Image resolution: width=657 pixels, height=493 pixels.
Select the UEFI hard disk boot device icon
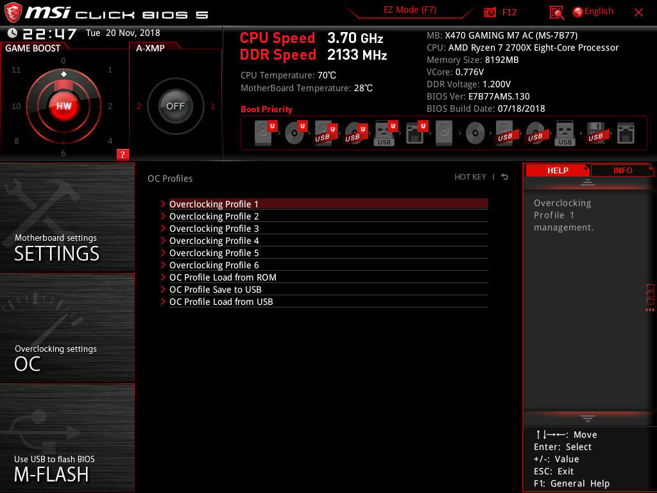(x=266, y=132)
